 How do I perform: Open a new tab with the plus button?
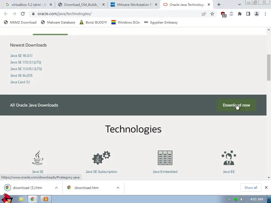click(x=219, y=5)
